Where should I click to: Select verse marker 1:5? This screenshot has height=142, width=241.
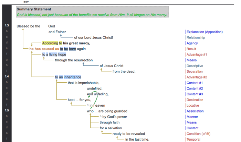(7, 111)
